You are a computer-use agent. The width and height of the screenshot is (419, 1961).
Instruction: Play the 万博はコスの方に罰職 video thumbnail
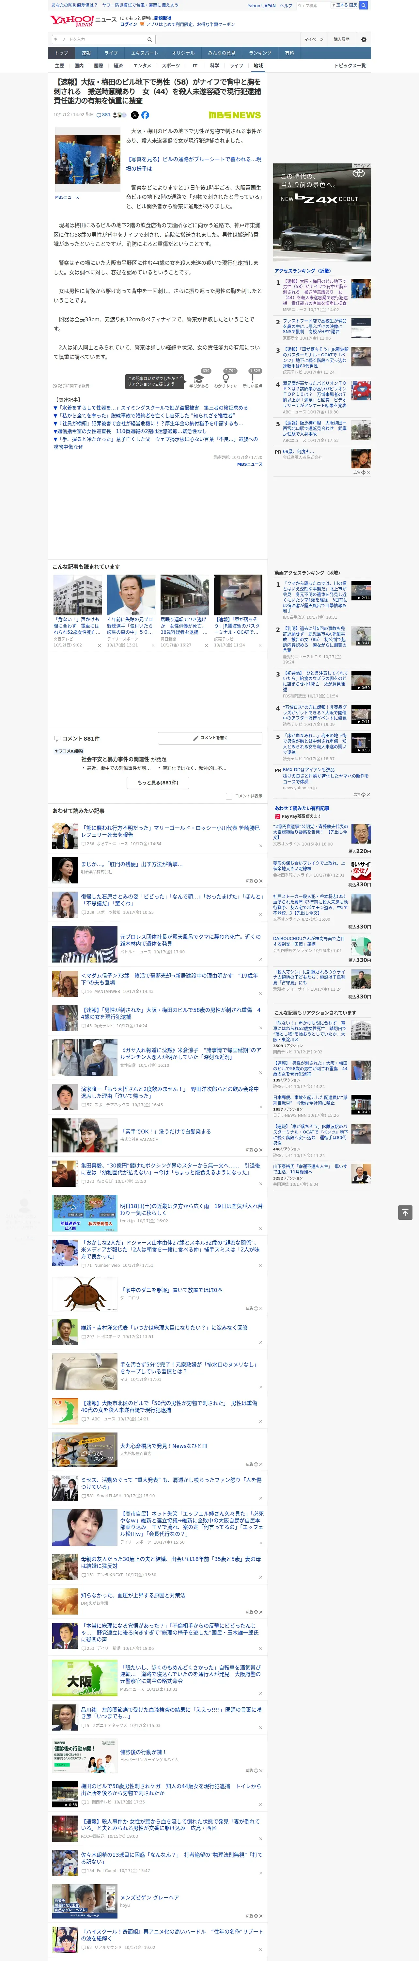(x=361, y=715)
